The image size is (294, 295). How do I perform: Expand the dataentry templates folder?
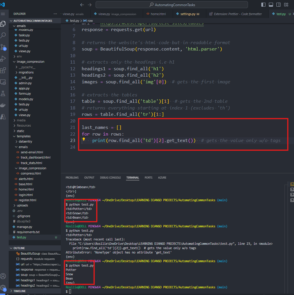pyautogui.click(x=35, y=141)
